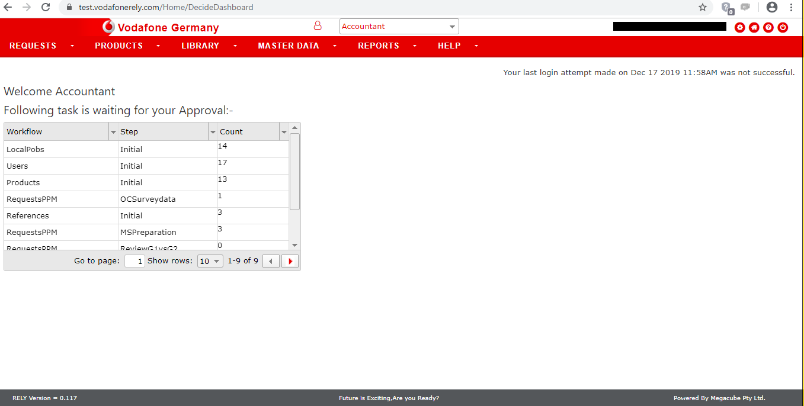Select the Products workflow cell
The image size is (804, 406).
[61, 182]
